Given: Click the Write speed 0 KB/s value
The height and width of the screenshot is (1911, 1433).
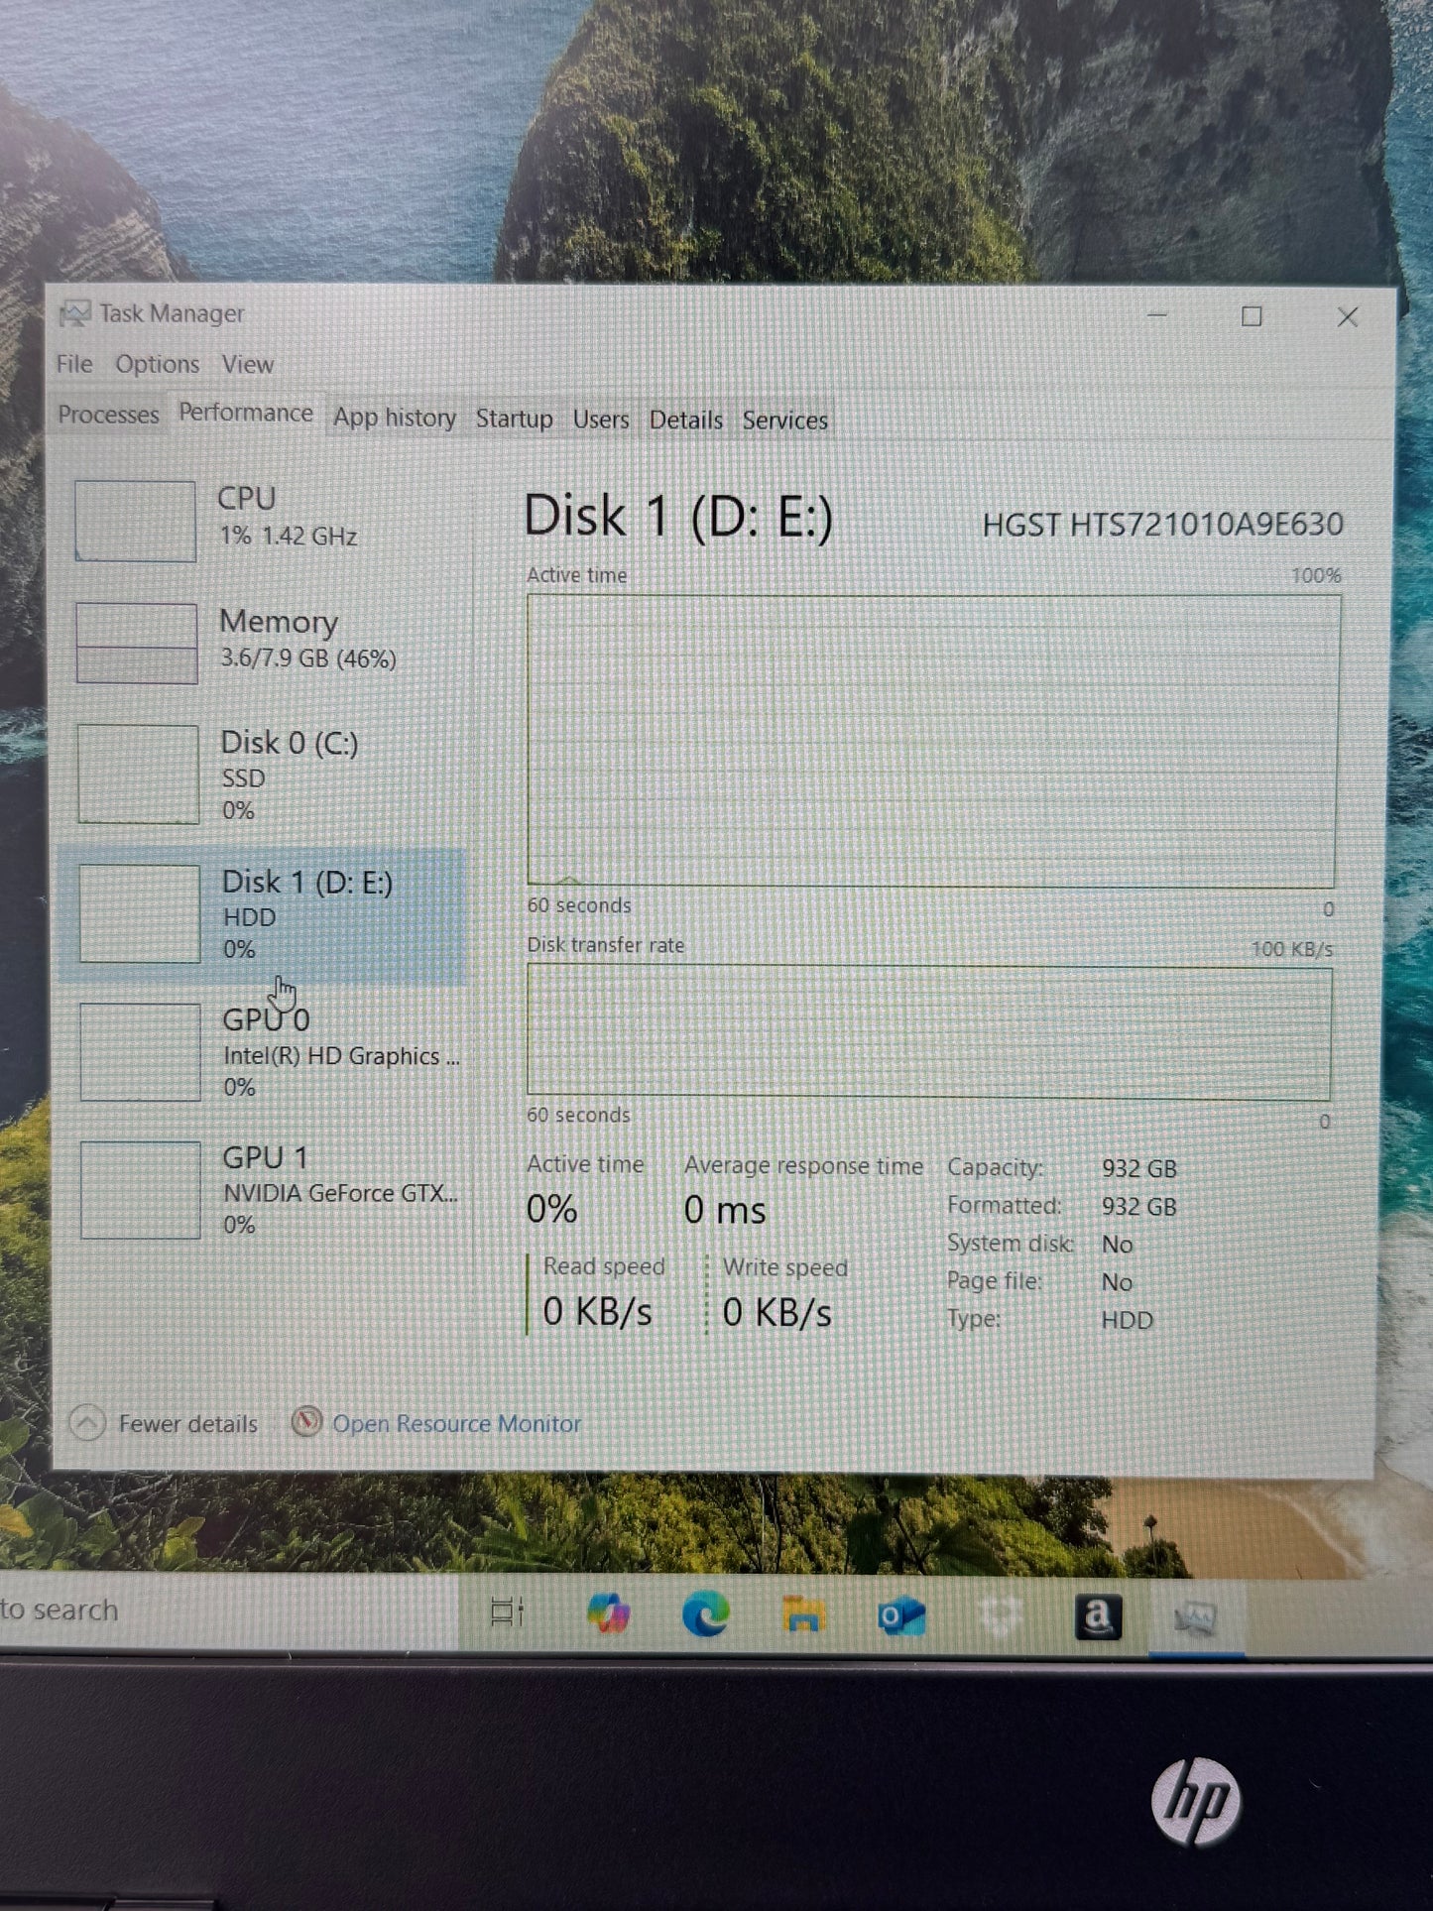Looking at the screenshot, I should point(776,1313).
